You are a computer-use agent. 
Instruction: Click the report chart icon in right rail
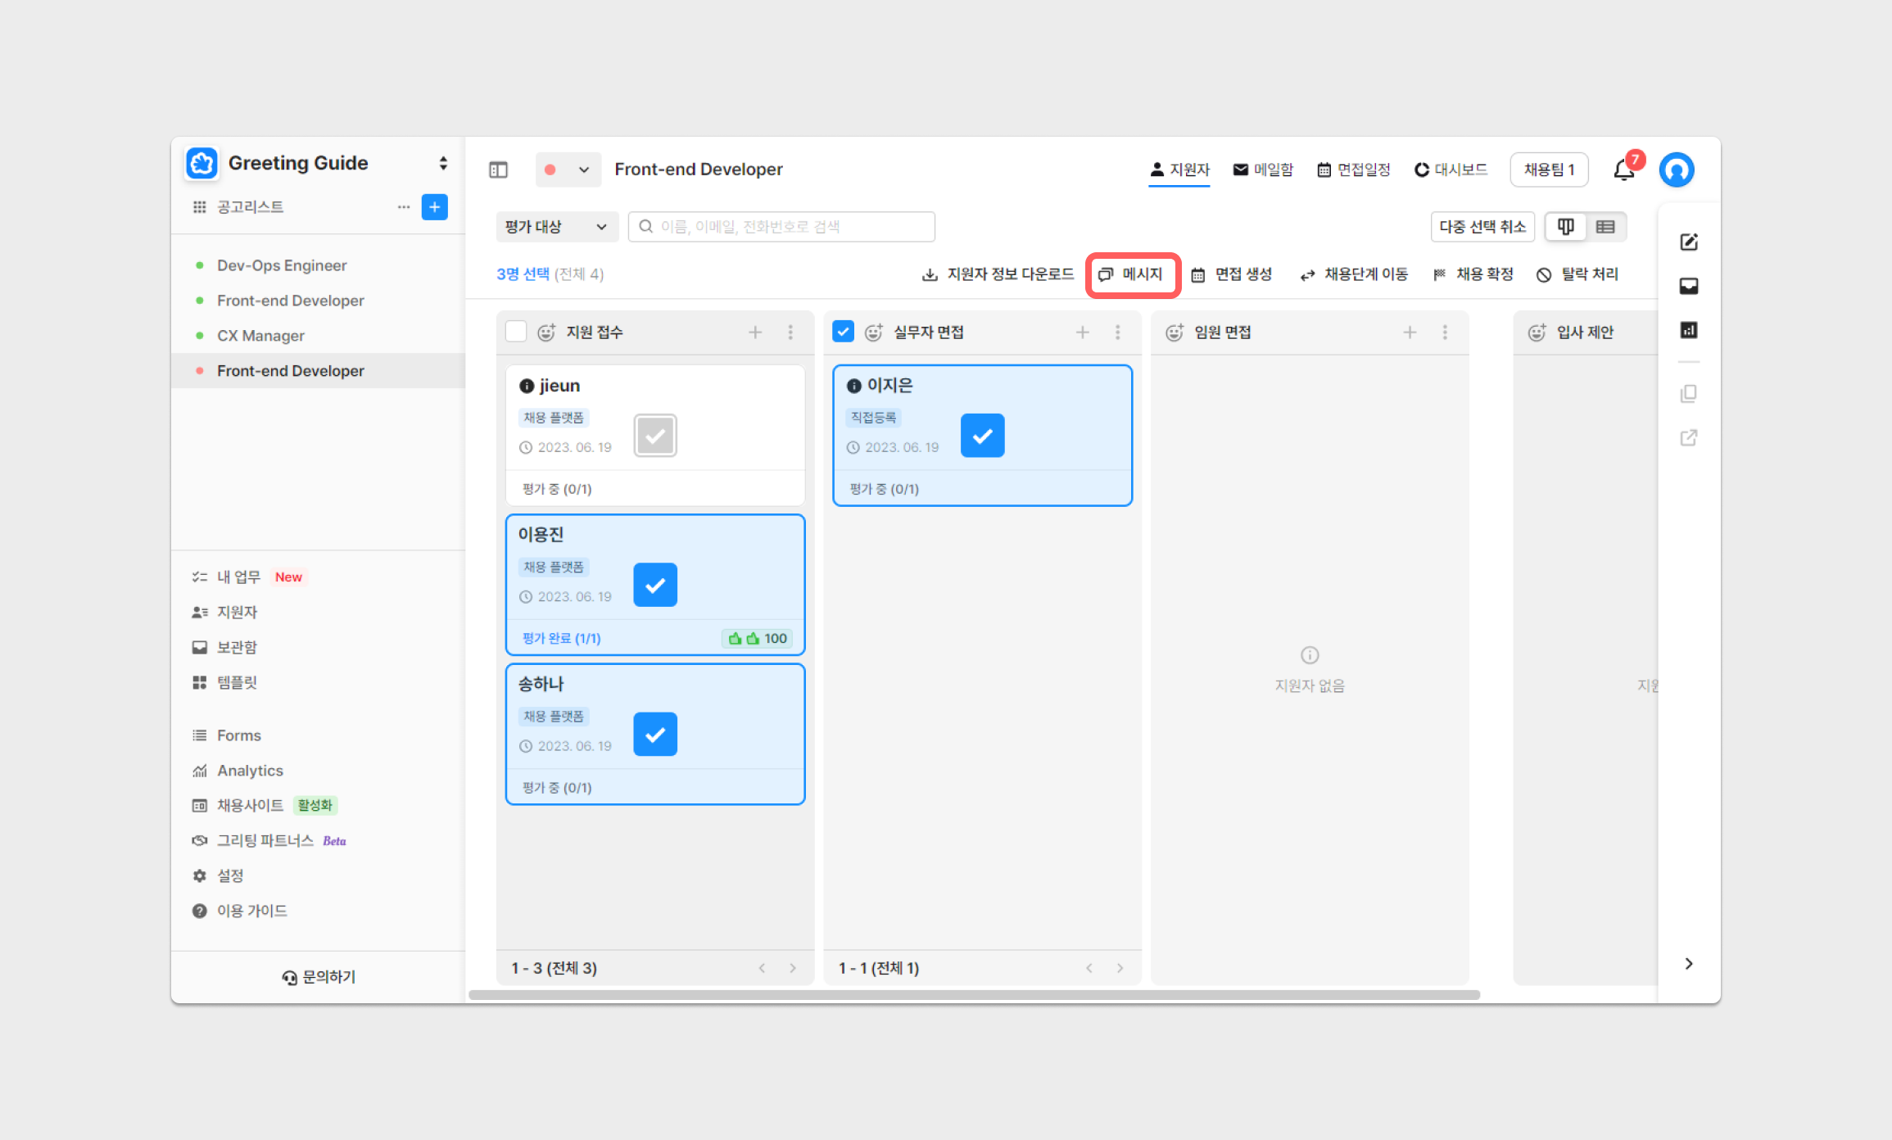tap(1688, 330)
